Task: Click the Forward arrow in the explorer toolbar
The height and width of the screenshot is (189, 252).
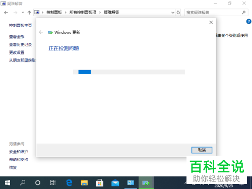Action: point(15,13)
